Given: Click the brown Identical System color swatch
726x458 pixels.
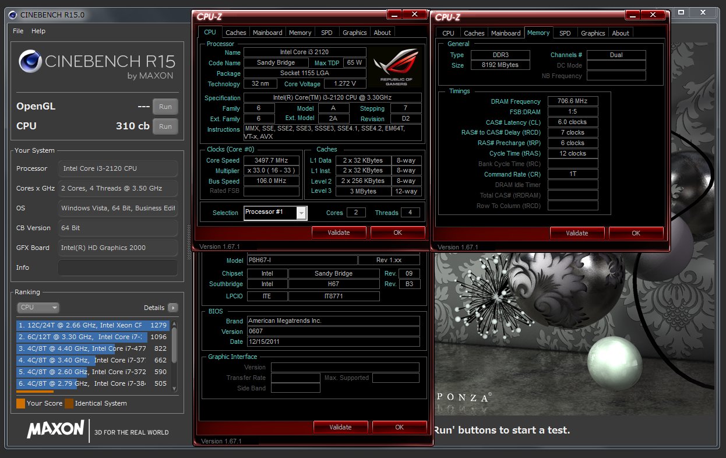Looking at the screenshot, I should click(69, 403).
